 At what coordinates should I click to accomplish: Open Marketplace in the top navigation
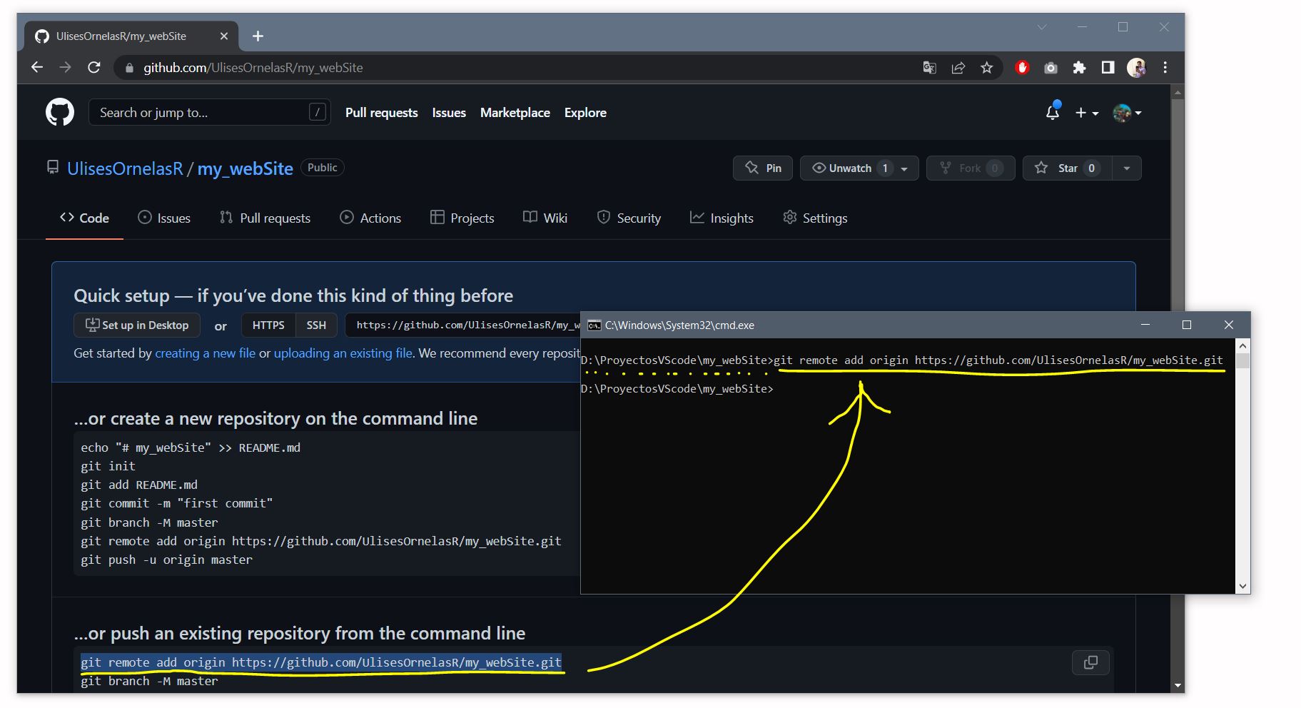point(515,113)
